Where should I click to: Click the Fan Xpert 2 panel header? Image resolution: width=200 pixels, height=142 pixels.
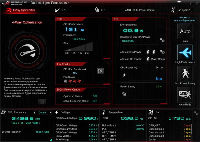(x=71, y=64)
